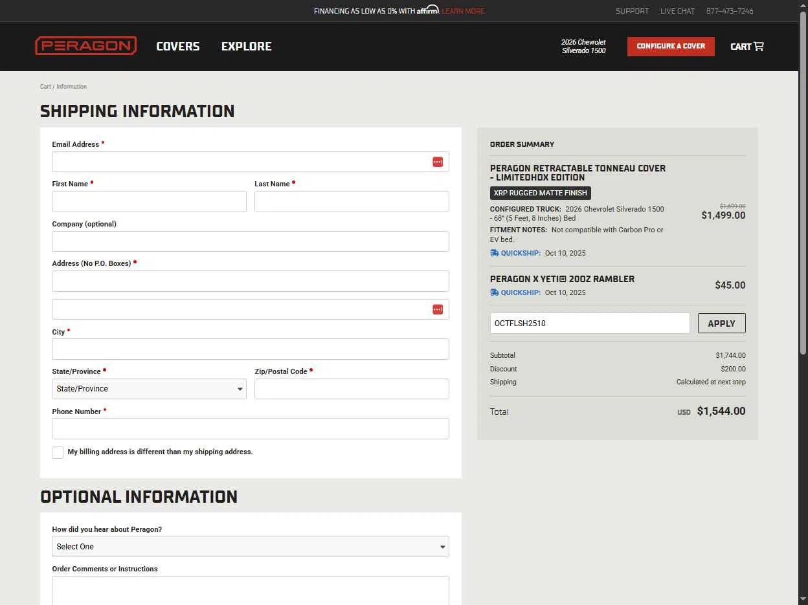This screenshot has width=808, height=605.
Task: Click the $1,499.00 cover price
Action: click(723, 215)
